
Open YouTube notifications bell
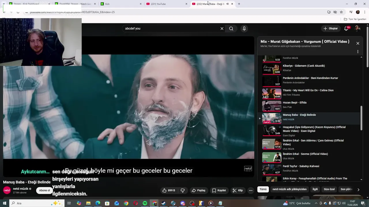point(346,28)
